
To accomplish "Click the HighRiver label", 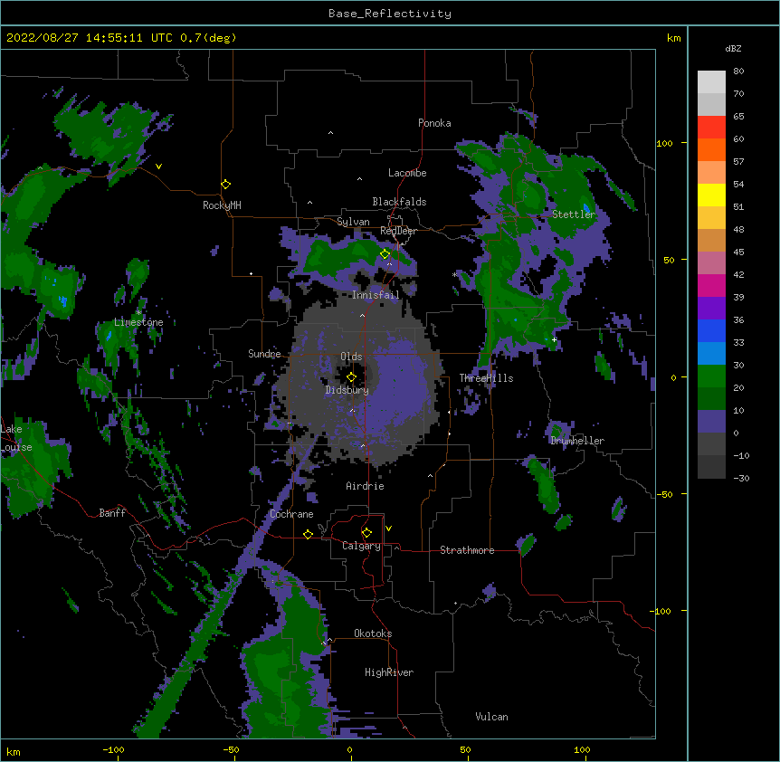I will point(389,672).
